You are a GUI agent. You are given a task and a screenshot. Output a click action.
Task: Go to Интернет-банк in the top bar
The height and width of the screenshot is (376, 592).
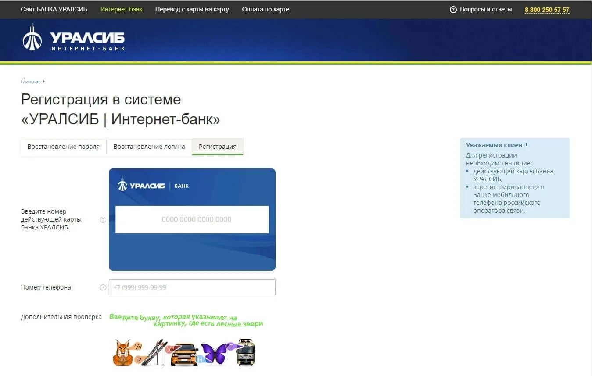coord(122,10)
